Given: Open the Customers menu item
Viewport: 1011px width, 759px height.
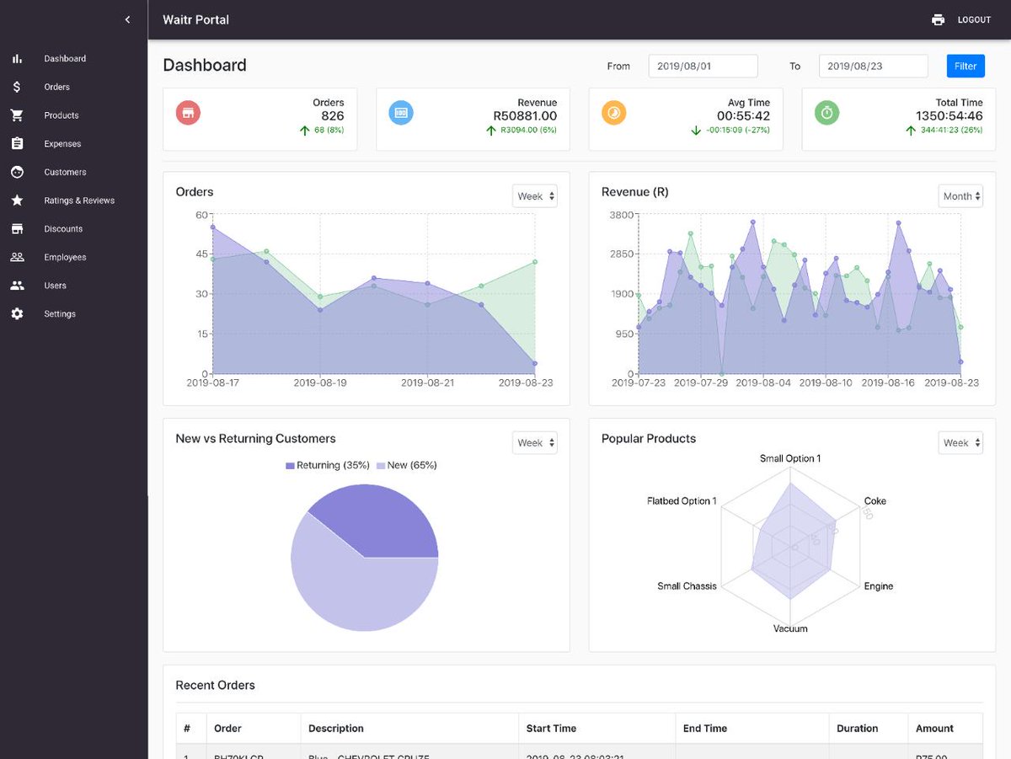Looking at the screenshot, I should [x=65, y=172].
